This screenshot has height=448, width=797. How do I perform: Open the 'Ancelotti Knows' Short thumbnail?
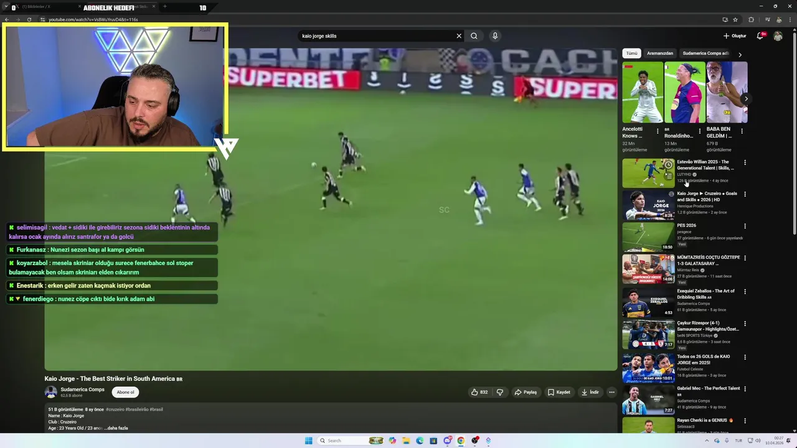click(643, 92)
